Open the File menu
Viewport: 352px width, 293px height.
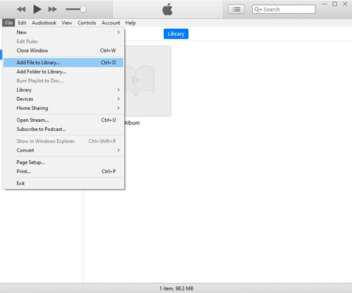coord(9,22)
